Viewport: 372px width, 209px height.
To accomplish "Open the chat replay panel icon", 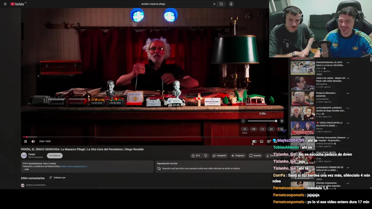I will 159,169.
